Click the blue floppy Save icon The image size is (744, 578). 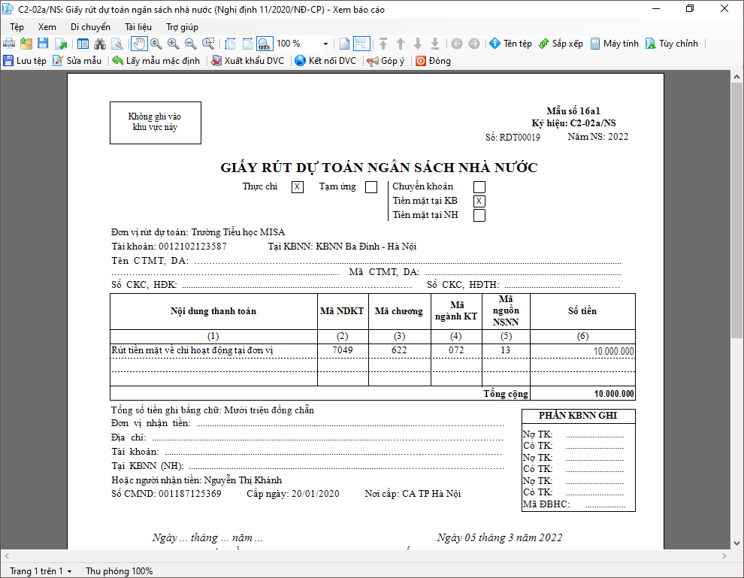coord(43,44)
